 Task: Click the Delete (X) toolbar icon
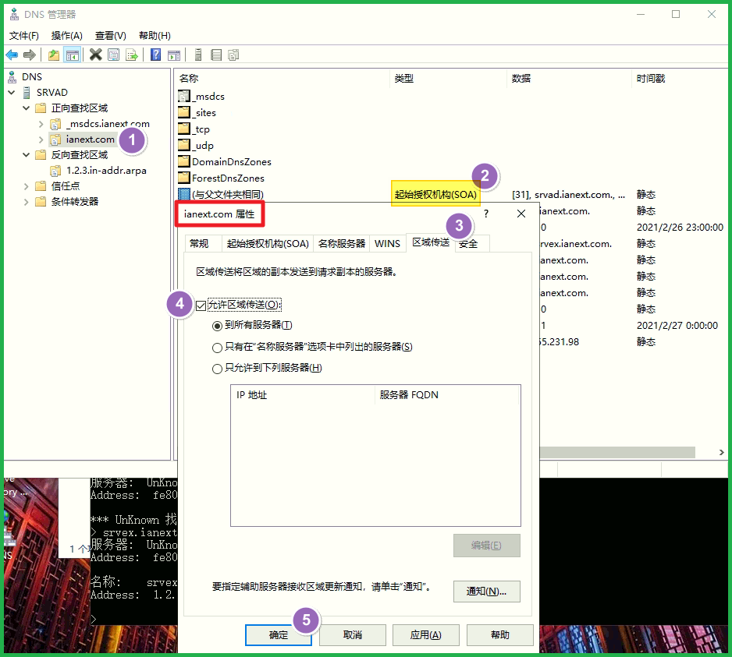pos(96,55)
